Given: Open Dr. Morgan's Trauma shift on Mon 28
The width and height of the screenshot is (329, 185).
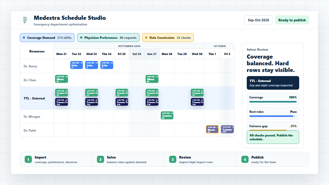Looking at the screenshot, I should (x=167, y=115).
